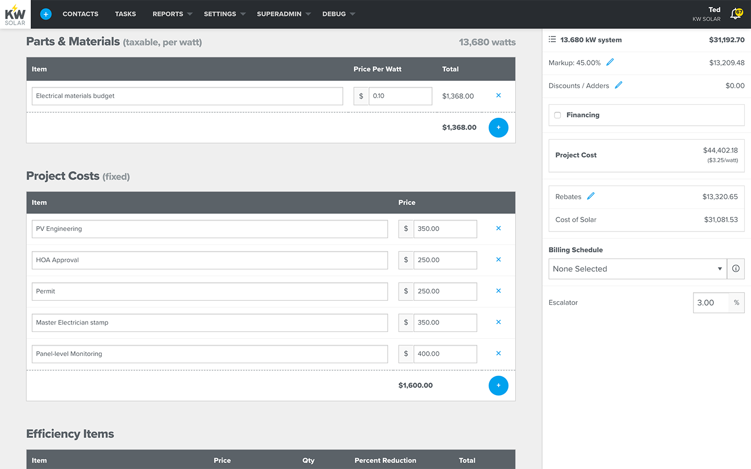Open the Tasks page
Viewport: 751px width, 469px height.
(x=125, y=14)
